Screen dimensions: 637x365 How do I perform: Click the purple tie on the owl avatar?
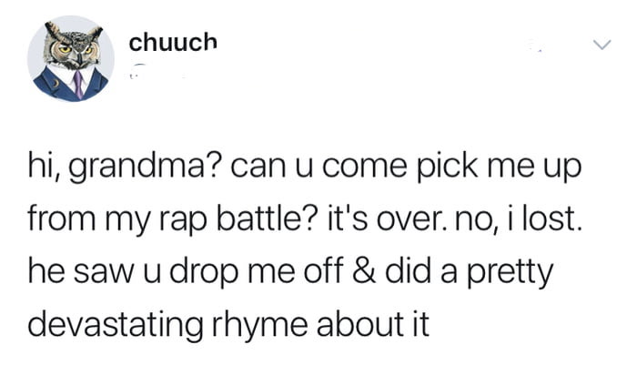tap(79, 85)
